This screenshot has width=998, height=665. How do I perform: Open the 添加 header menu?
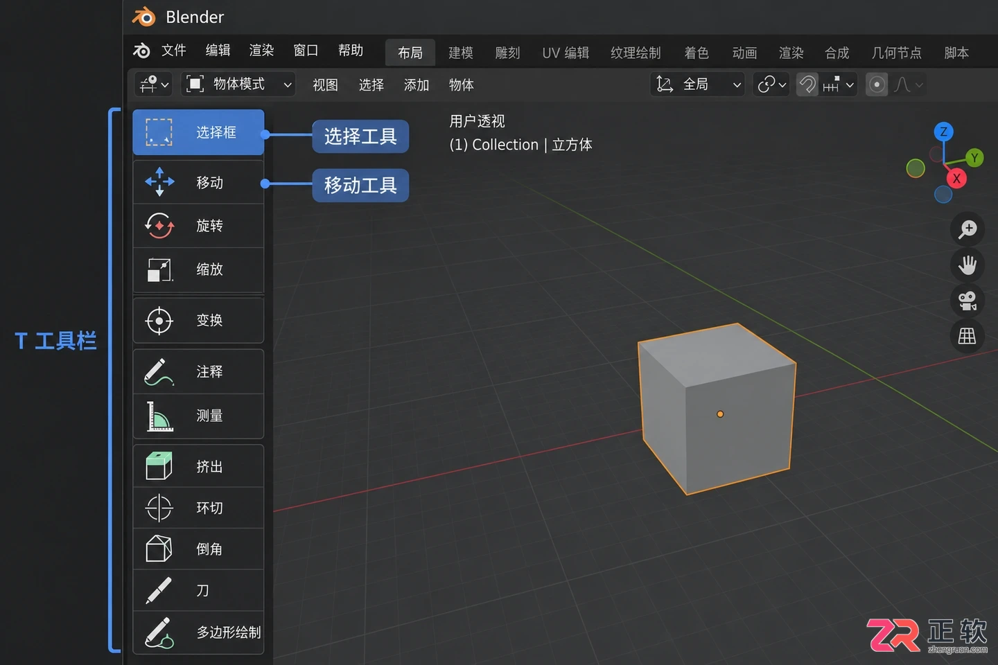(x=417, y=85)
